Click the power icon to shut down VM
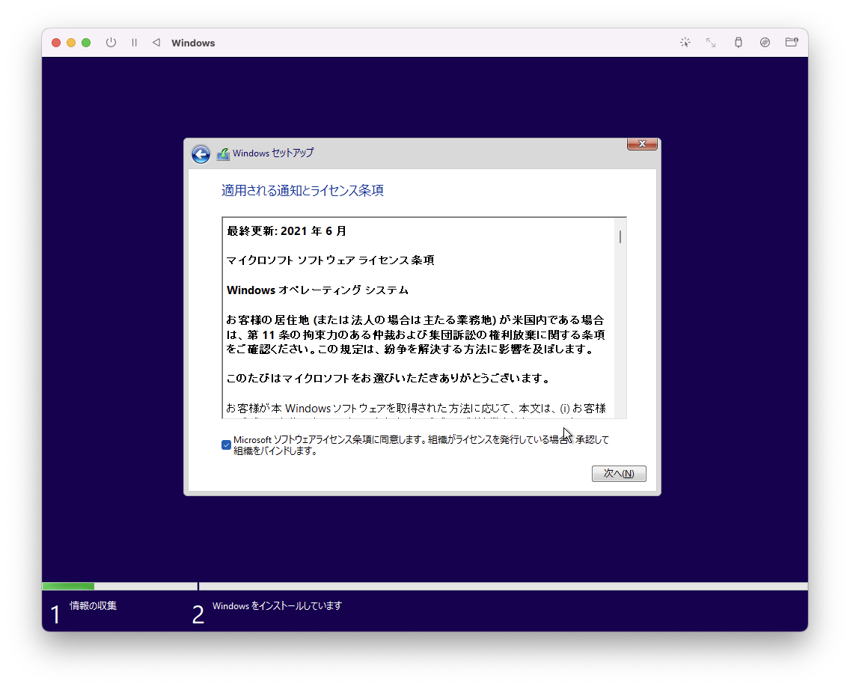The image size is (850, 687). click(111, 43)
